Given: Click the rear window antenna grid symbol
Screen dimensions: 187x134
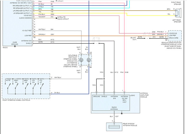Looking at the screenshot, I should [114, 127].
